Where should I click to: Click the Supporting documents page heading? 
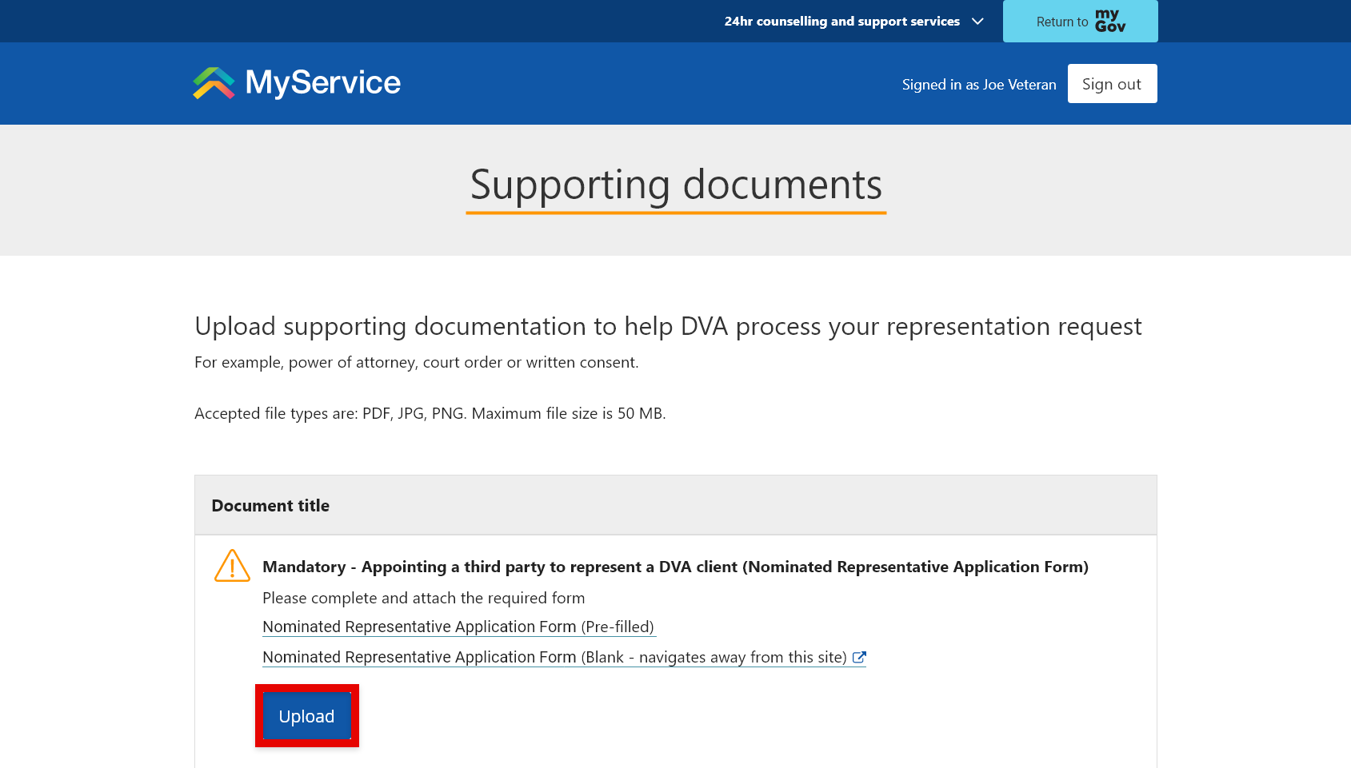click(x=676, y=185)
